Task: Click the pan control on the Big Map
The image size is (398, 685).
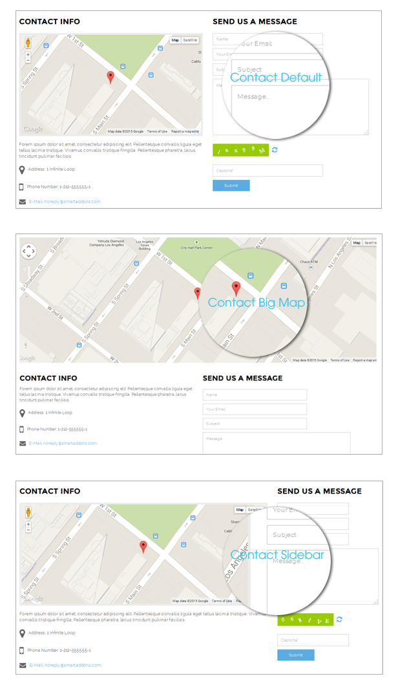Action: 29,251
